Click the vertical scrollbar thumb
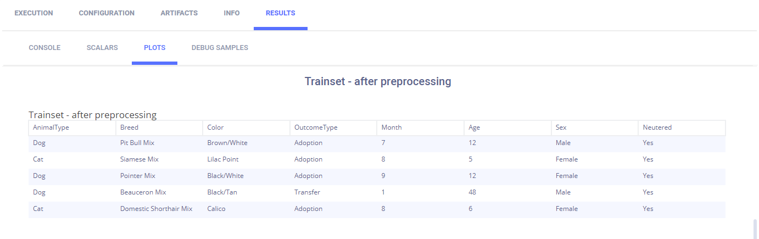This screenshot has height=239, width=759. [x=755, y=227]
